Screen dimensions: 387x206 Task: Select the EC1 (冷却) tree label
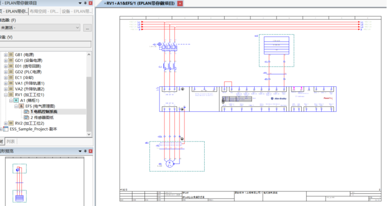point(24,77)
